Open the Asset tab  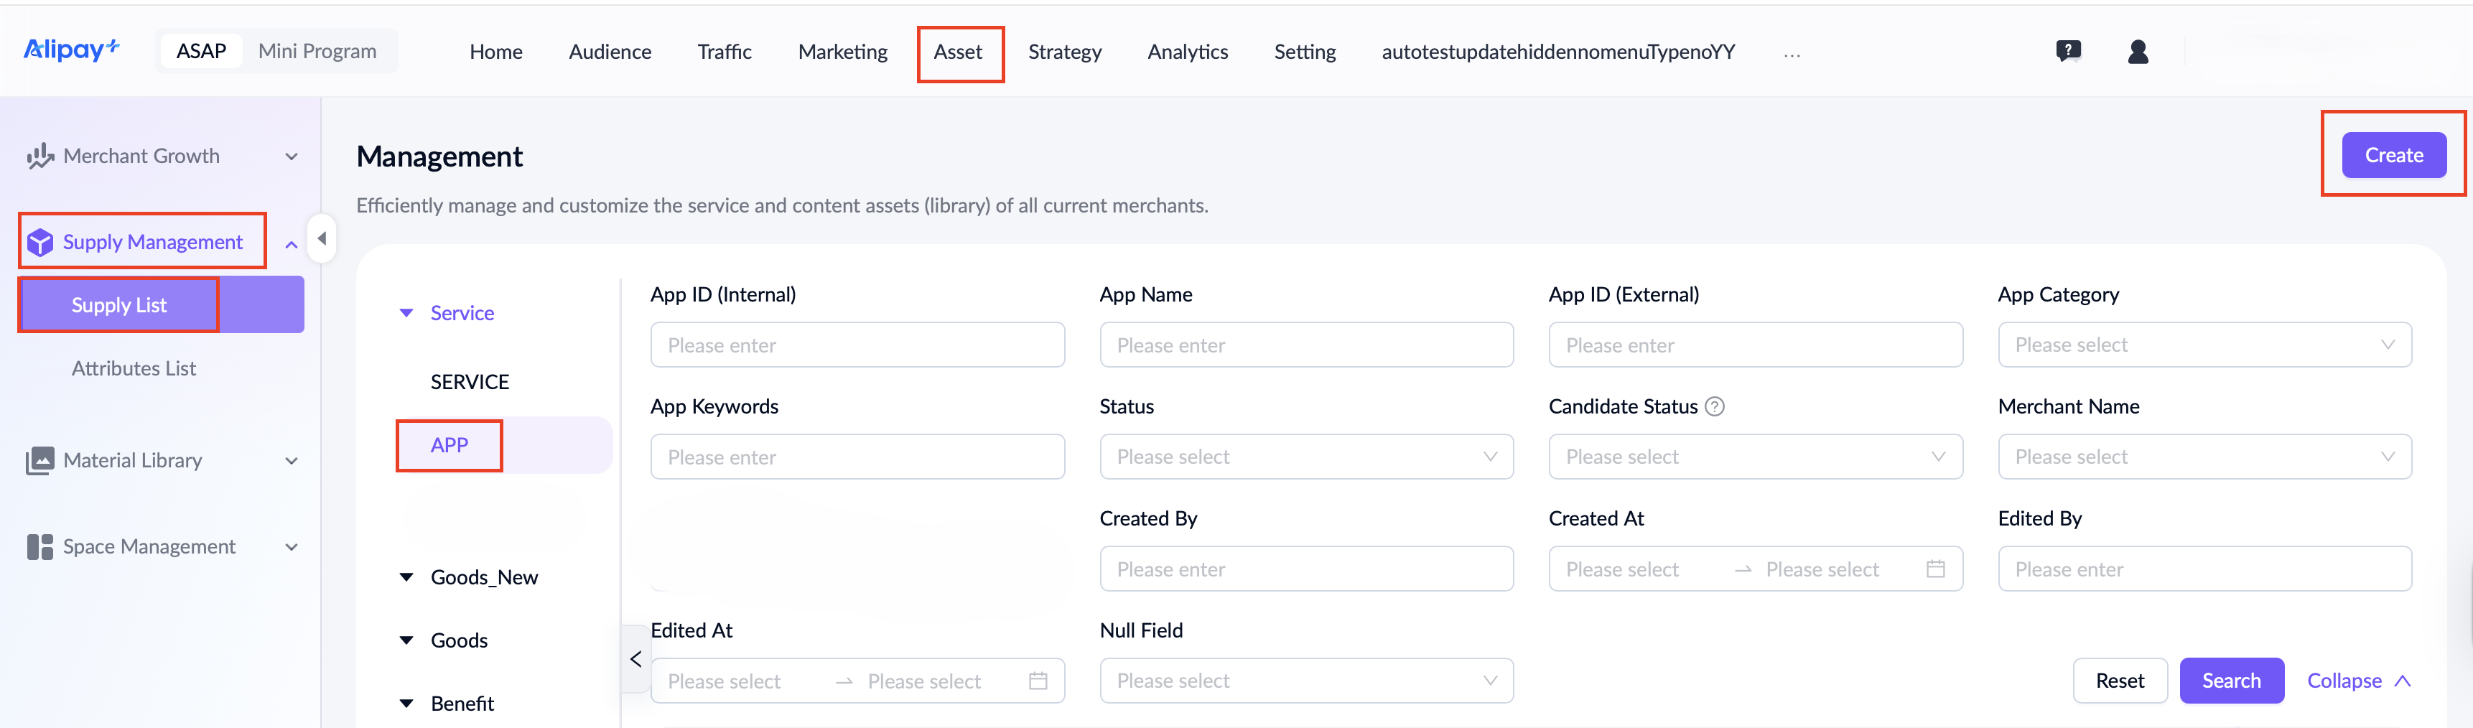pos(958,52)
